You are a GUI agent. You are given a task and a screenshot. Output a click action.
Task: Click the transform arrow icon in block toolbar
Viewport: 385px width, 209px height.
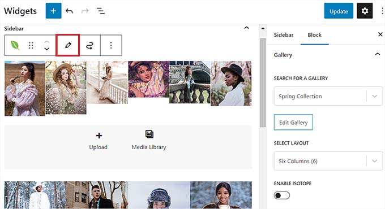click(x=89, y=45)
